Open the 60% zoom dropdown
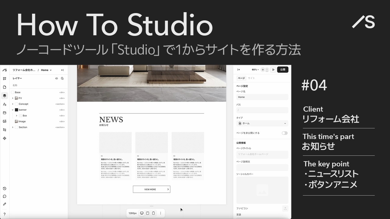This screenshot has width=390, height=219. (x=255, y=70)
